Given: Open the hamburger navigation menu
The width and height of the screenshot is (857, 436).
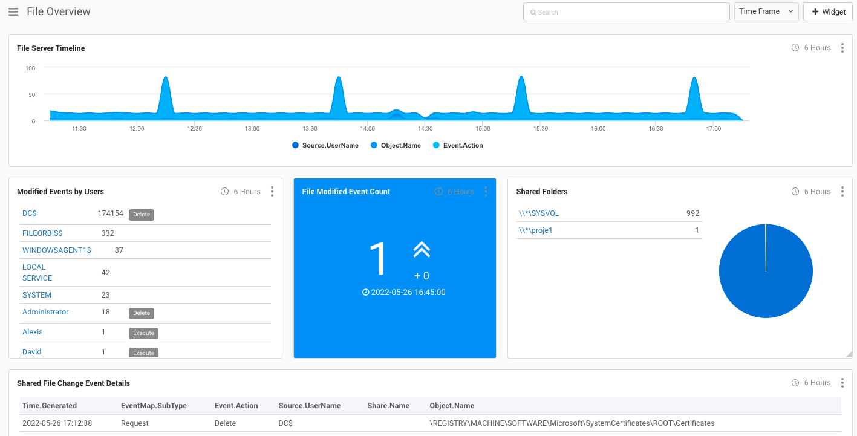Looking at the screenshot, I should coord(13,11).
